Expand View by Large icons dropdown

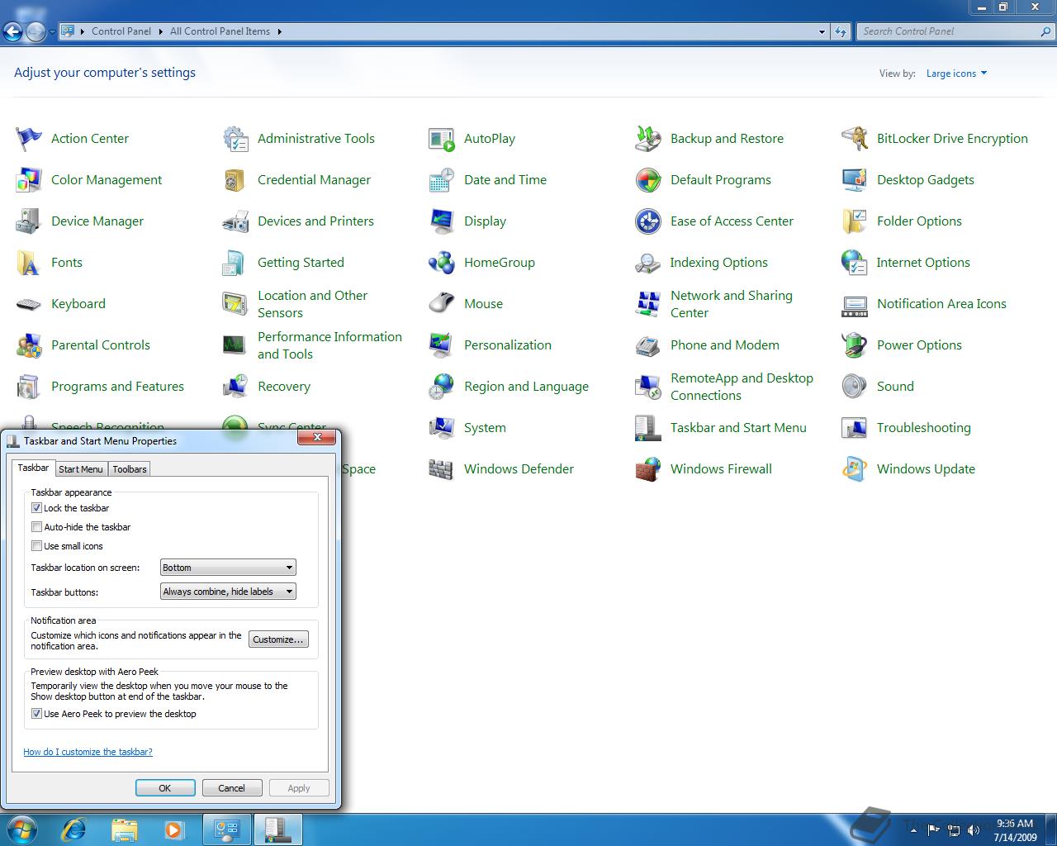click(956, 74)
